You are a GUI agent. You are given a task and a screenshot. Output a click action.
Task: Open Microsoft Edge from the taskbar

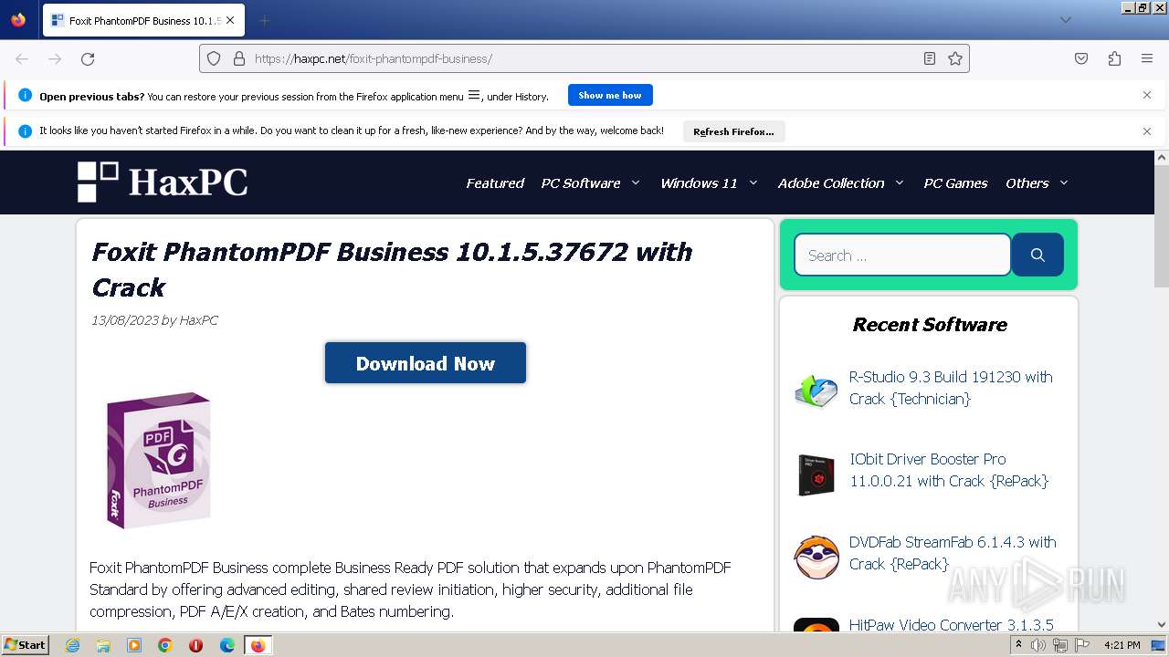226,645
